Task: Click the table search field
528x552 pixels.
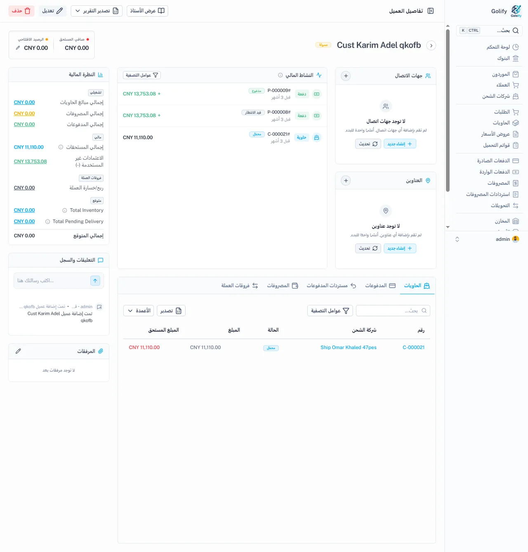Action: pos(393,311)
